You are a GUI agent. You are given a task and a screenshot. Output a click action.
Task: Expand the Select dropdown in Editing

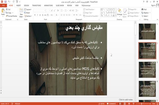click(x=145, y=16)
